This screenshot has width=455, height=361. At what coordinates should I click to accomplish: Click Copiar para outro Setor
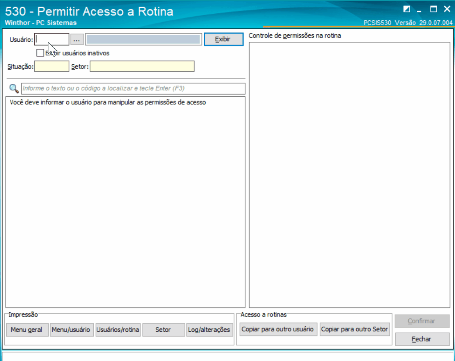click(x=354, y=329)
